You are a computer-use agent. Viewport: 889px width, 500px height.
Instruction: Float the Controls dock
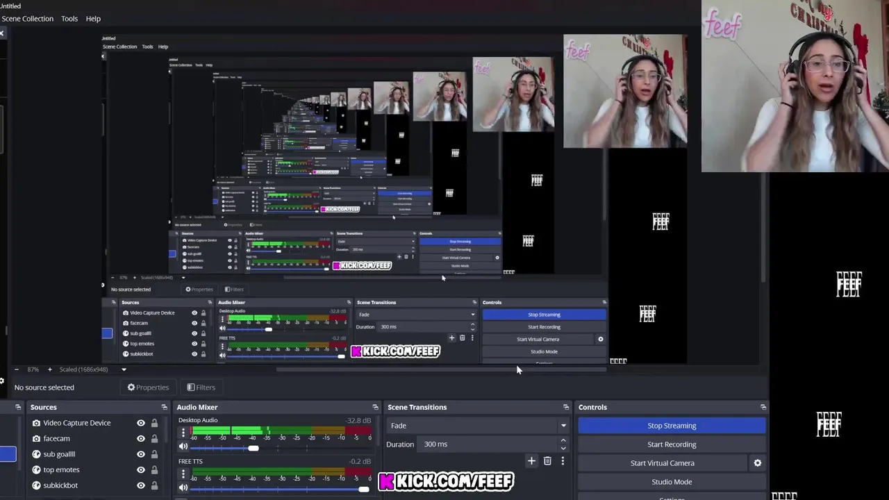point(763,407)
